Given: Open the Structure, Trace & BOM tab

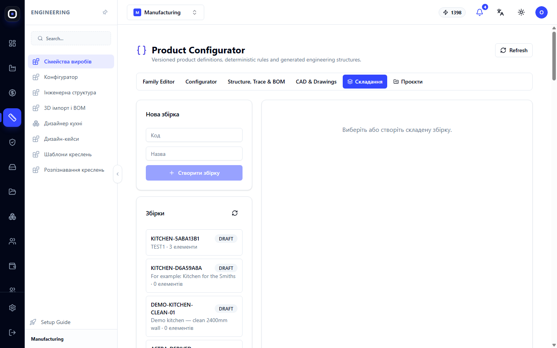Looking at the screenshot, I should (256, 82).
